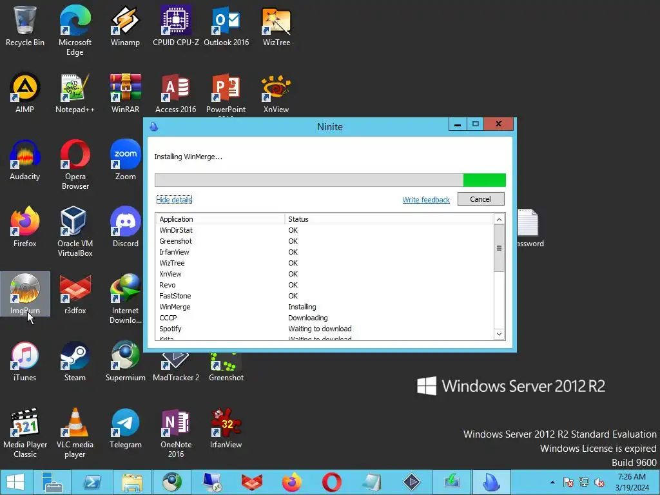The width and height of the screenshot is (660, 495).
Task: Select the IrfanView desktop icon
Action: [x=226, y=428]
